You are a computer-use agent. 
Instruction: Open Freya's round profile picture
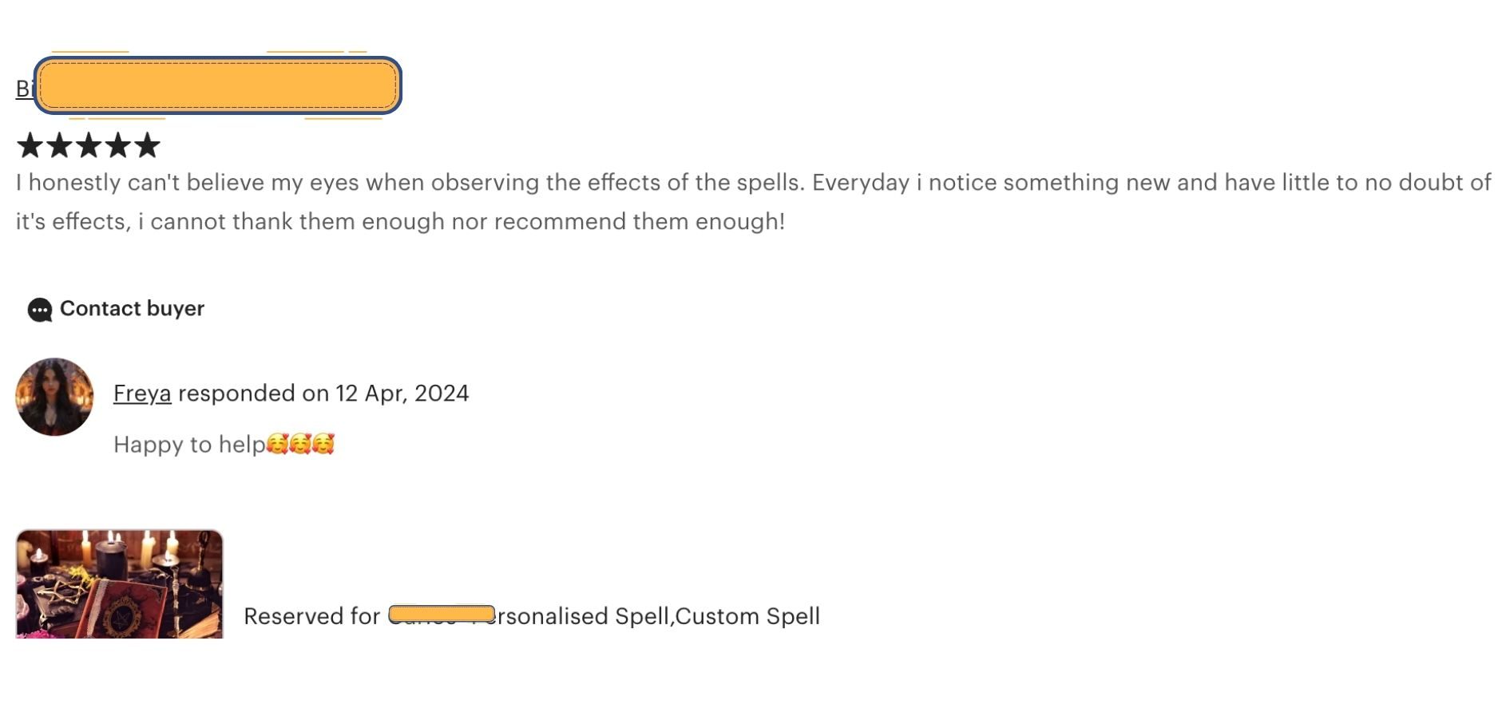point(54,397)
